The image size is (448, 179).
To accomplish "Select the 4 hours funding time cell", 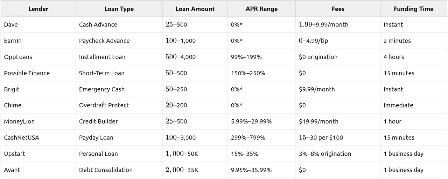I will [414, 57].
